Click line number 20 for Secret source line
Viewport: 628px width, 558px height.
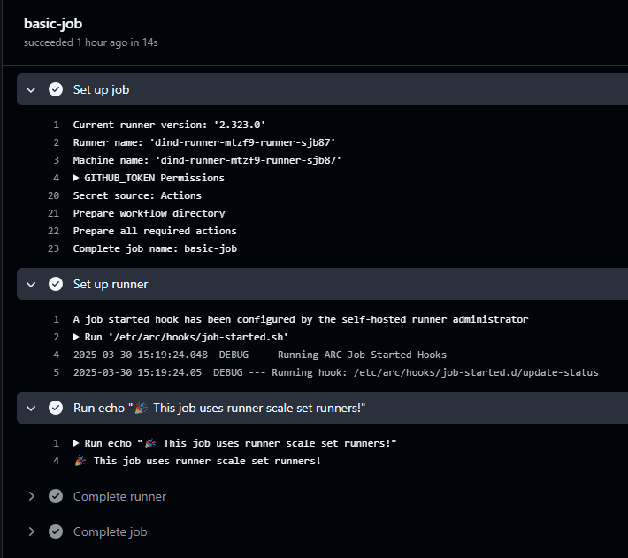click(53, 195)
